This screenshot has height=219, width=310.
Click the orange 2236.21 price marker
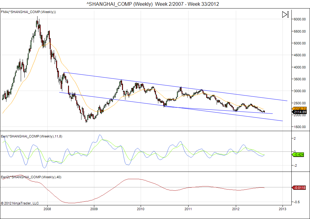pos(300,109)
